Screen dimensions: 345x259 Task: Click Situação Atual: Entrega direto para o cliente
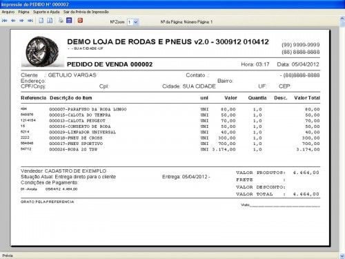[x=68, y=177]
